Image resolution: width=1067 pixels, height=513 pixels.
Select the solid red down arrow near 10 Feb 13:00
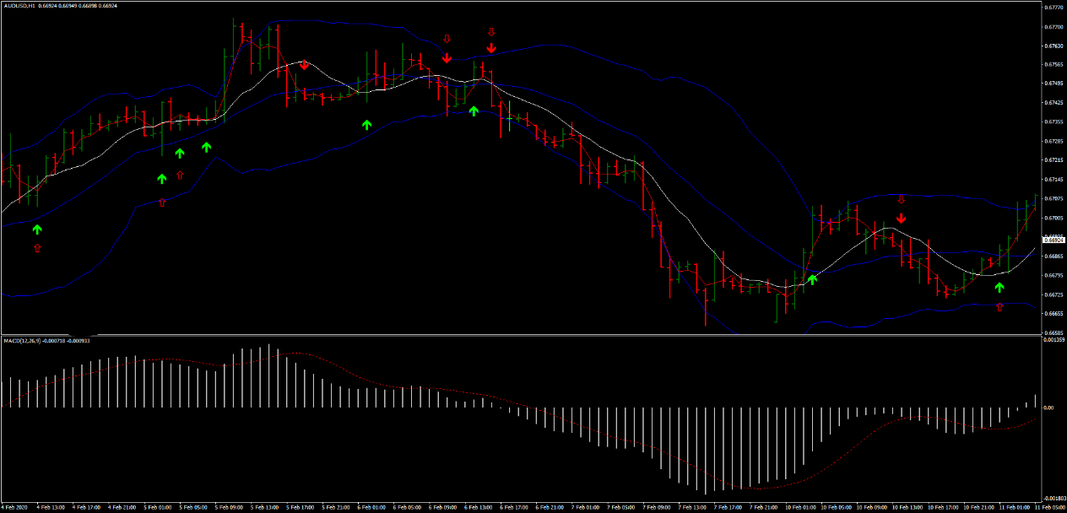(902, 219)
